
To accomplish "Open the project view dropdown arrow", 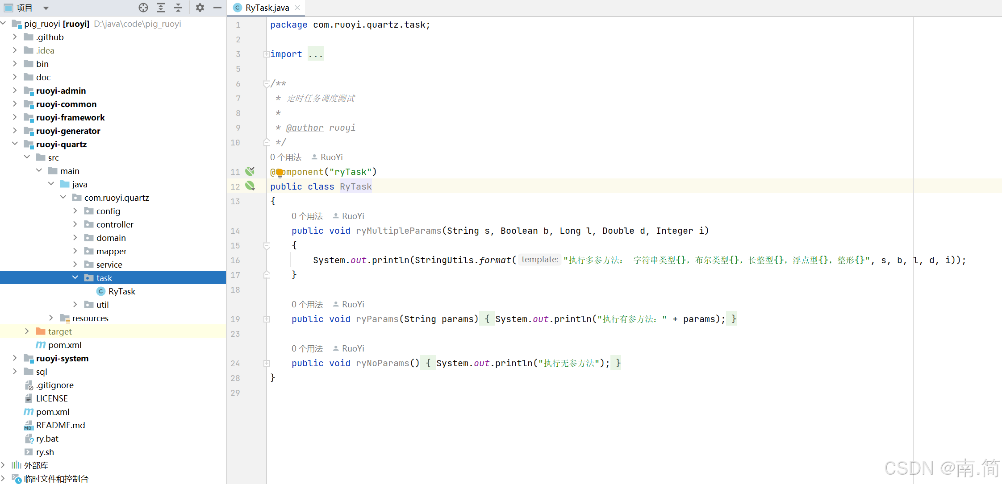I will click(46, 8).
